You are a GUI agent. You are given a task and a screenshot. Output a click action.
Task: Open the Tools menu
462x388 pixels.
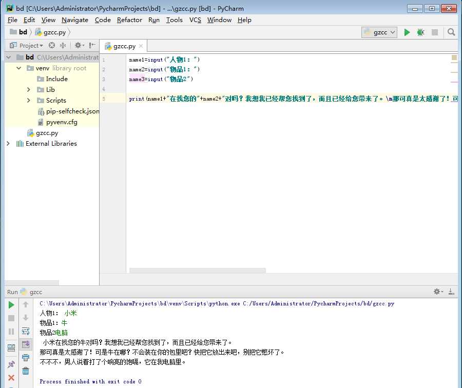tap(174, 20)
